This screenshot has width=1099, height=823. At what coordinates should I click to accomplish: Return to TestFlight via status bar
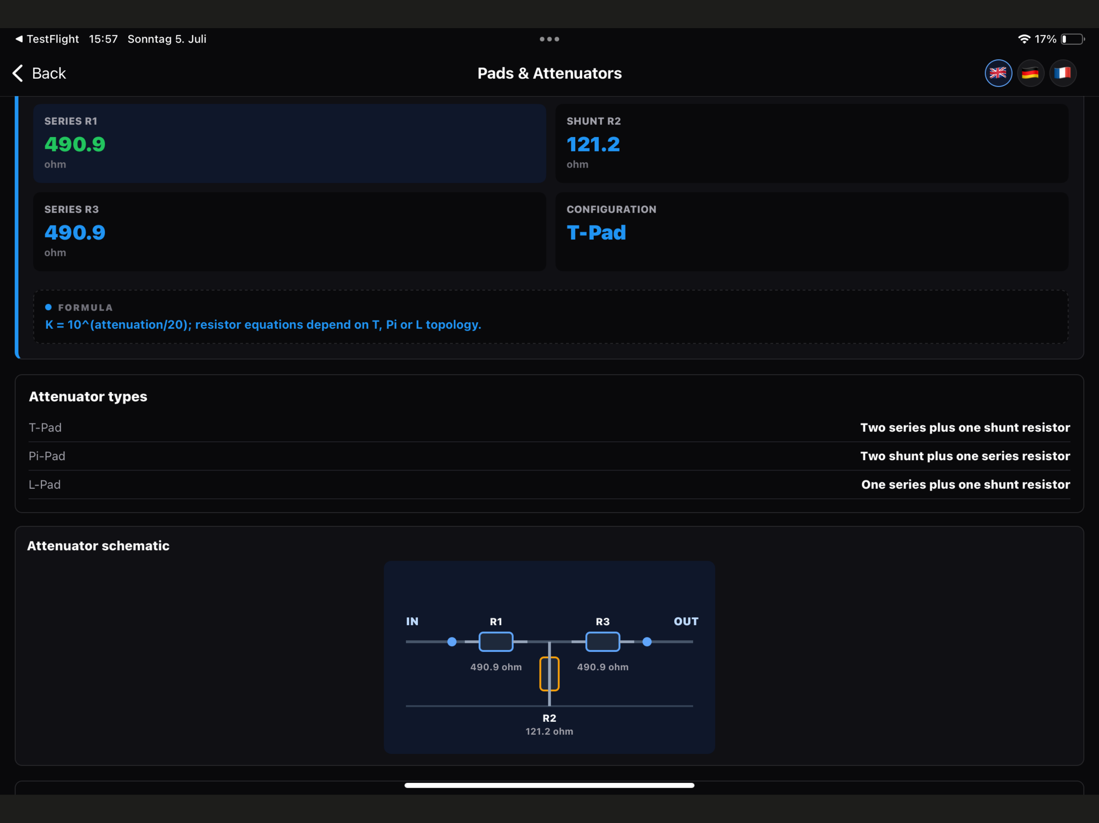click(47, 39)
